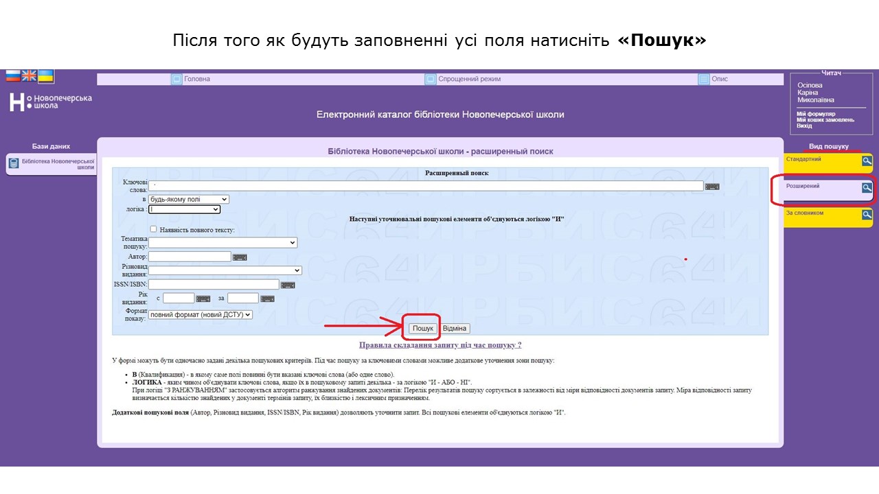Enable the Наявність повного тексту checkbox
This screenshot has width=879, height=494.
(154, 229)
